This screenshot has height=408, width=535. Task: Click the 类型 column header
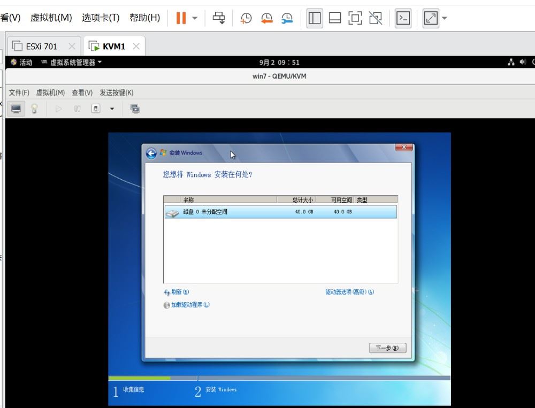coord(376,200)
